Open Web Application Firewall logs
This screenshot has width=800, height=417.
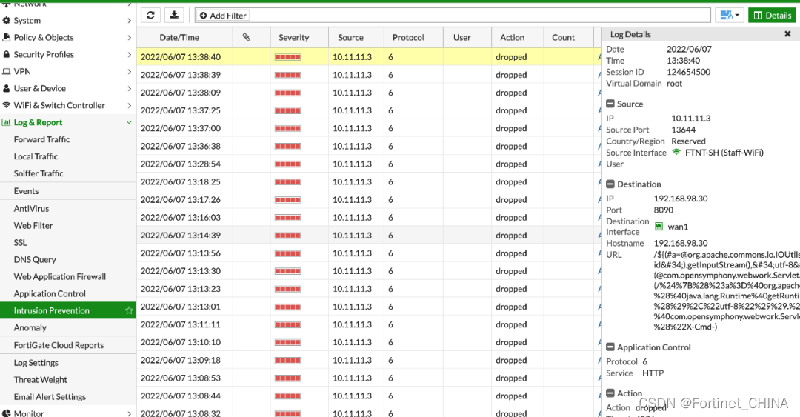60,276
